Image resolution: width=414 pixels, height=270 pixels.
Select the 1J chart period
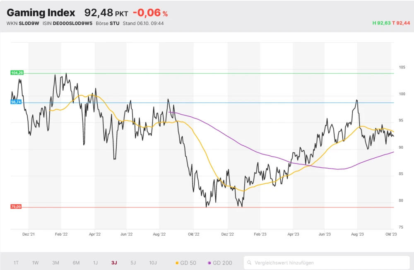coord(95,263)
